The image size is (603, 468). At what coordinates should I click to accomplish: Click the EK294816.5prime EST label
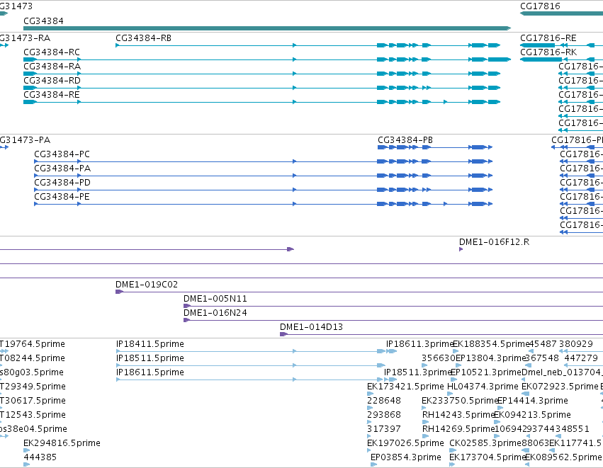point(62,443)
